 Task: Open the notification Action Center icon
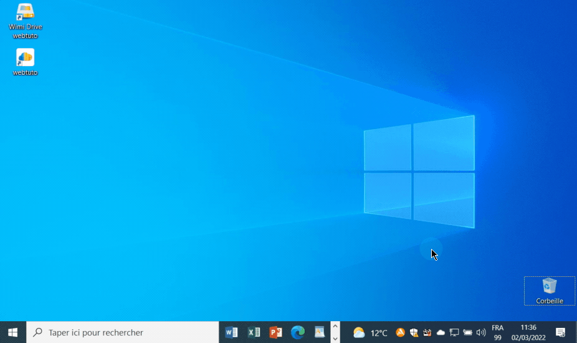560,332
